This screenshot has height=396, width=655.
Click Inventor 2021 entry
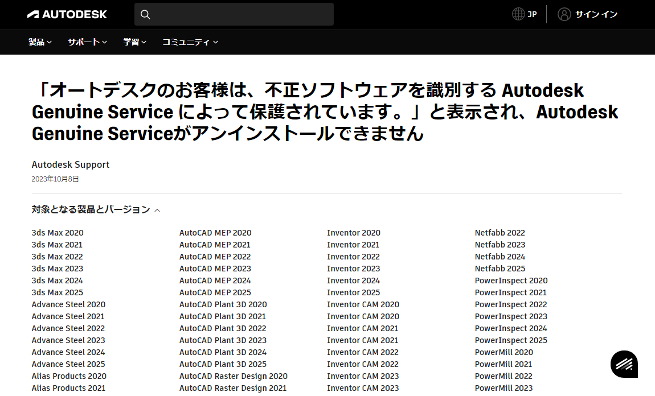tap(353, 245)
